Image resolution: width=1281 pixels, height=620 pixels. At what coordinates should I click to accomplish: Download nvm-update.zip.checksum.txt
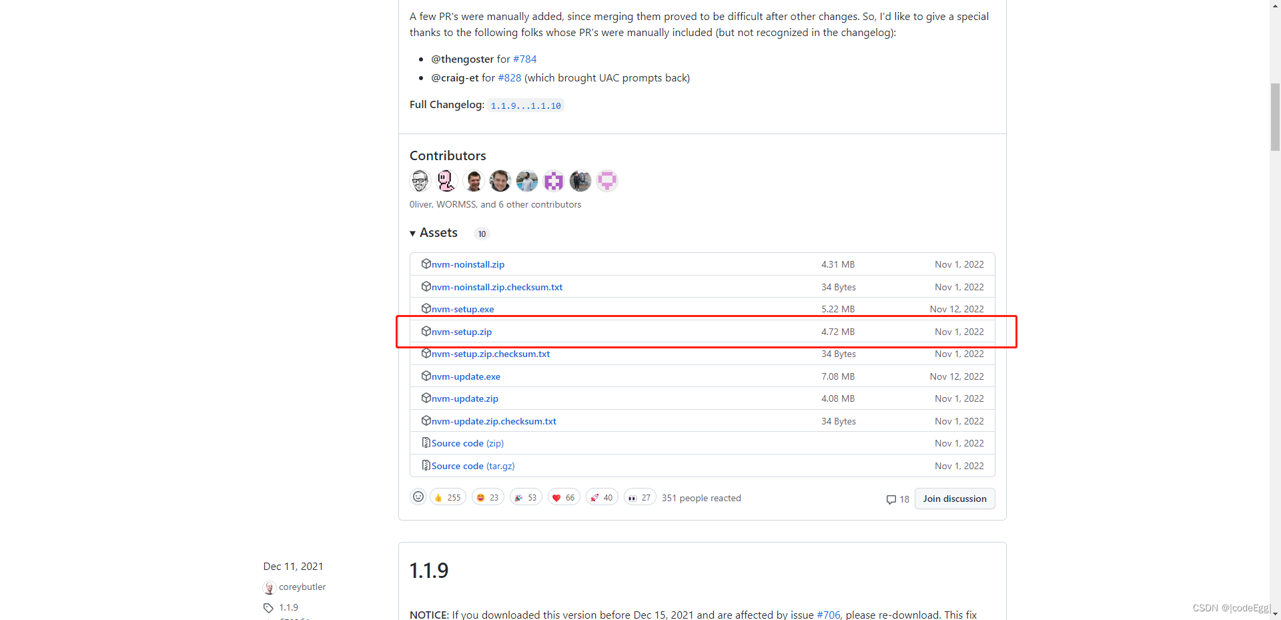[494, 421]
